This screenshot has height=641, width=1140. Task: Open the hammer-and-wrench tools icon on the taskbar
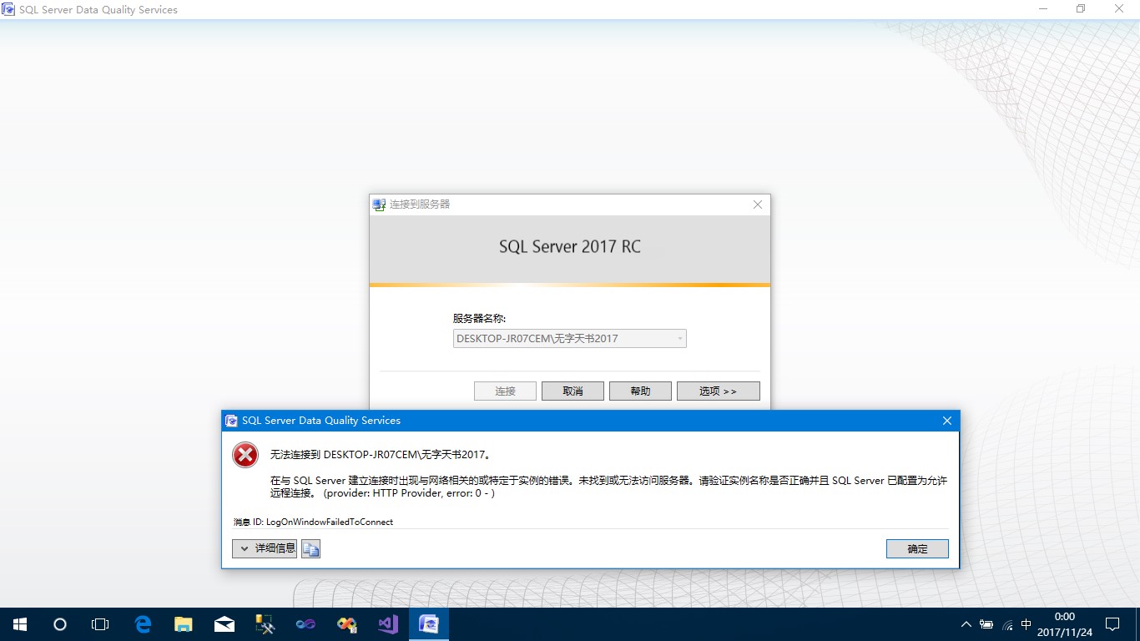tap(265, 623)
